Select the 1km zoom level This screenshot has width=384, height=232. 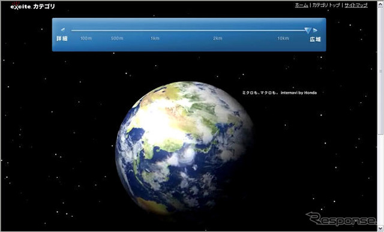point(155,38)
